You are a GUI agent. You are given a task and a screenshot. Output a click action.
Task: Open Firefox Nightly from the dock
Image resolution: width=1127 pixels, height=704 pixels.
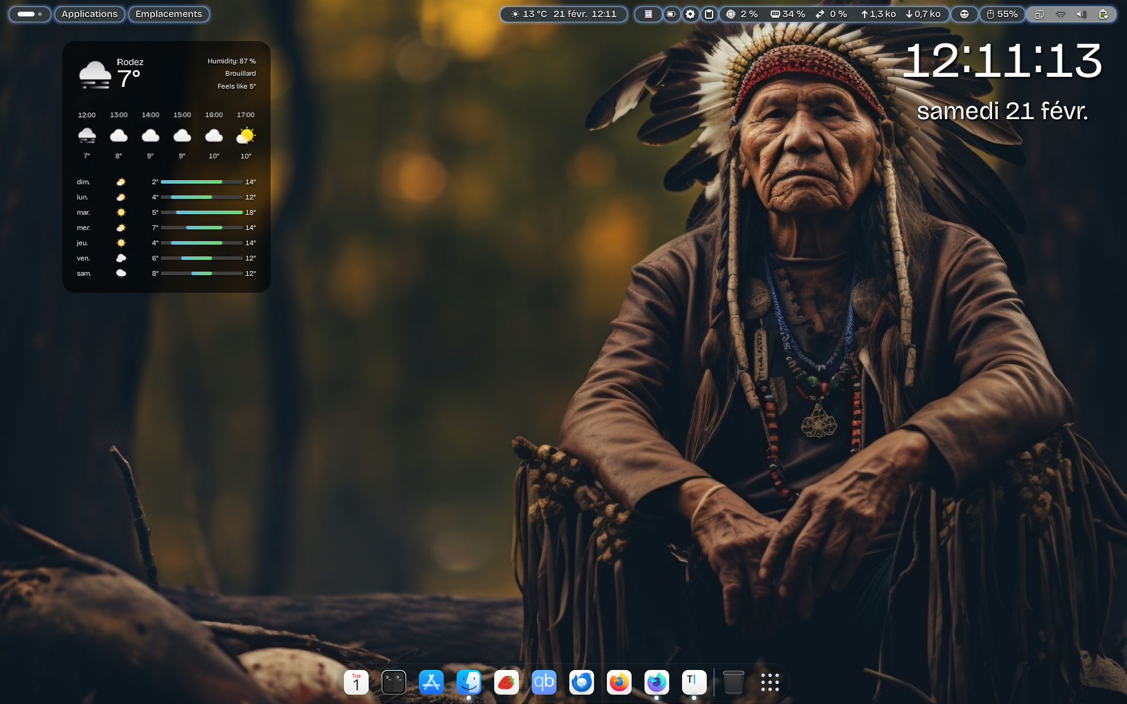tap(657, 682)
